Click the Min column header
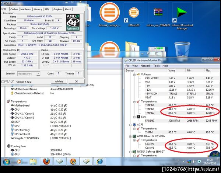This screenshot has height=173, width=221. pyautogui.click(x=195, y=70)
